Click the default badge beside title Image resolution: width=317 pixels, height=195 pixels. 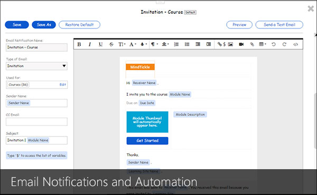(x=190, y=12)
